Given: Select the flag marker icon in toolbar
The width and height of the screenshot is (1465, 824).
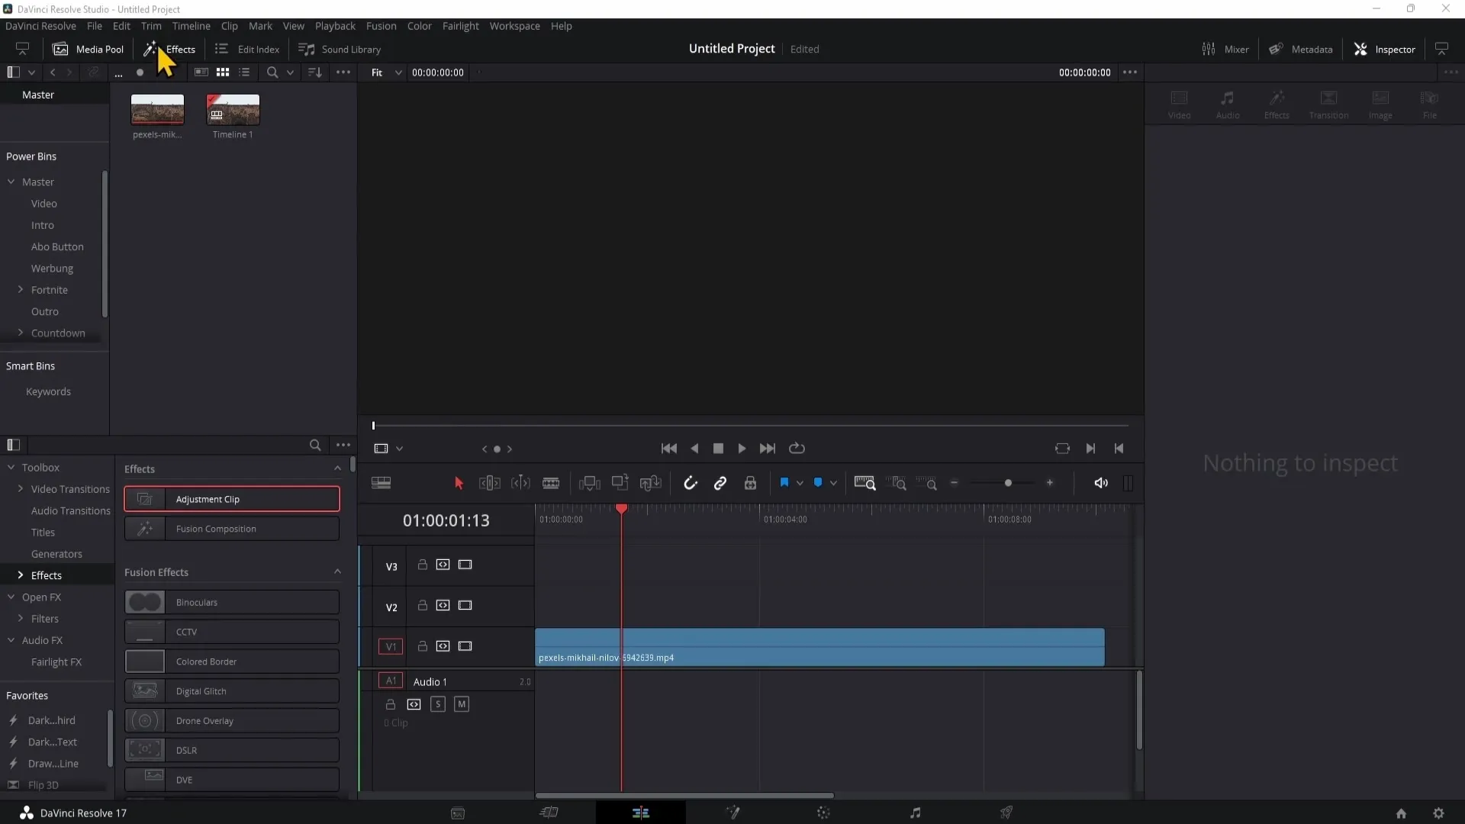Looking at the screenshot, I should (785, 483).
